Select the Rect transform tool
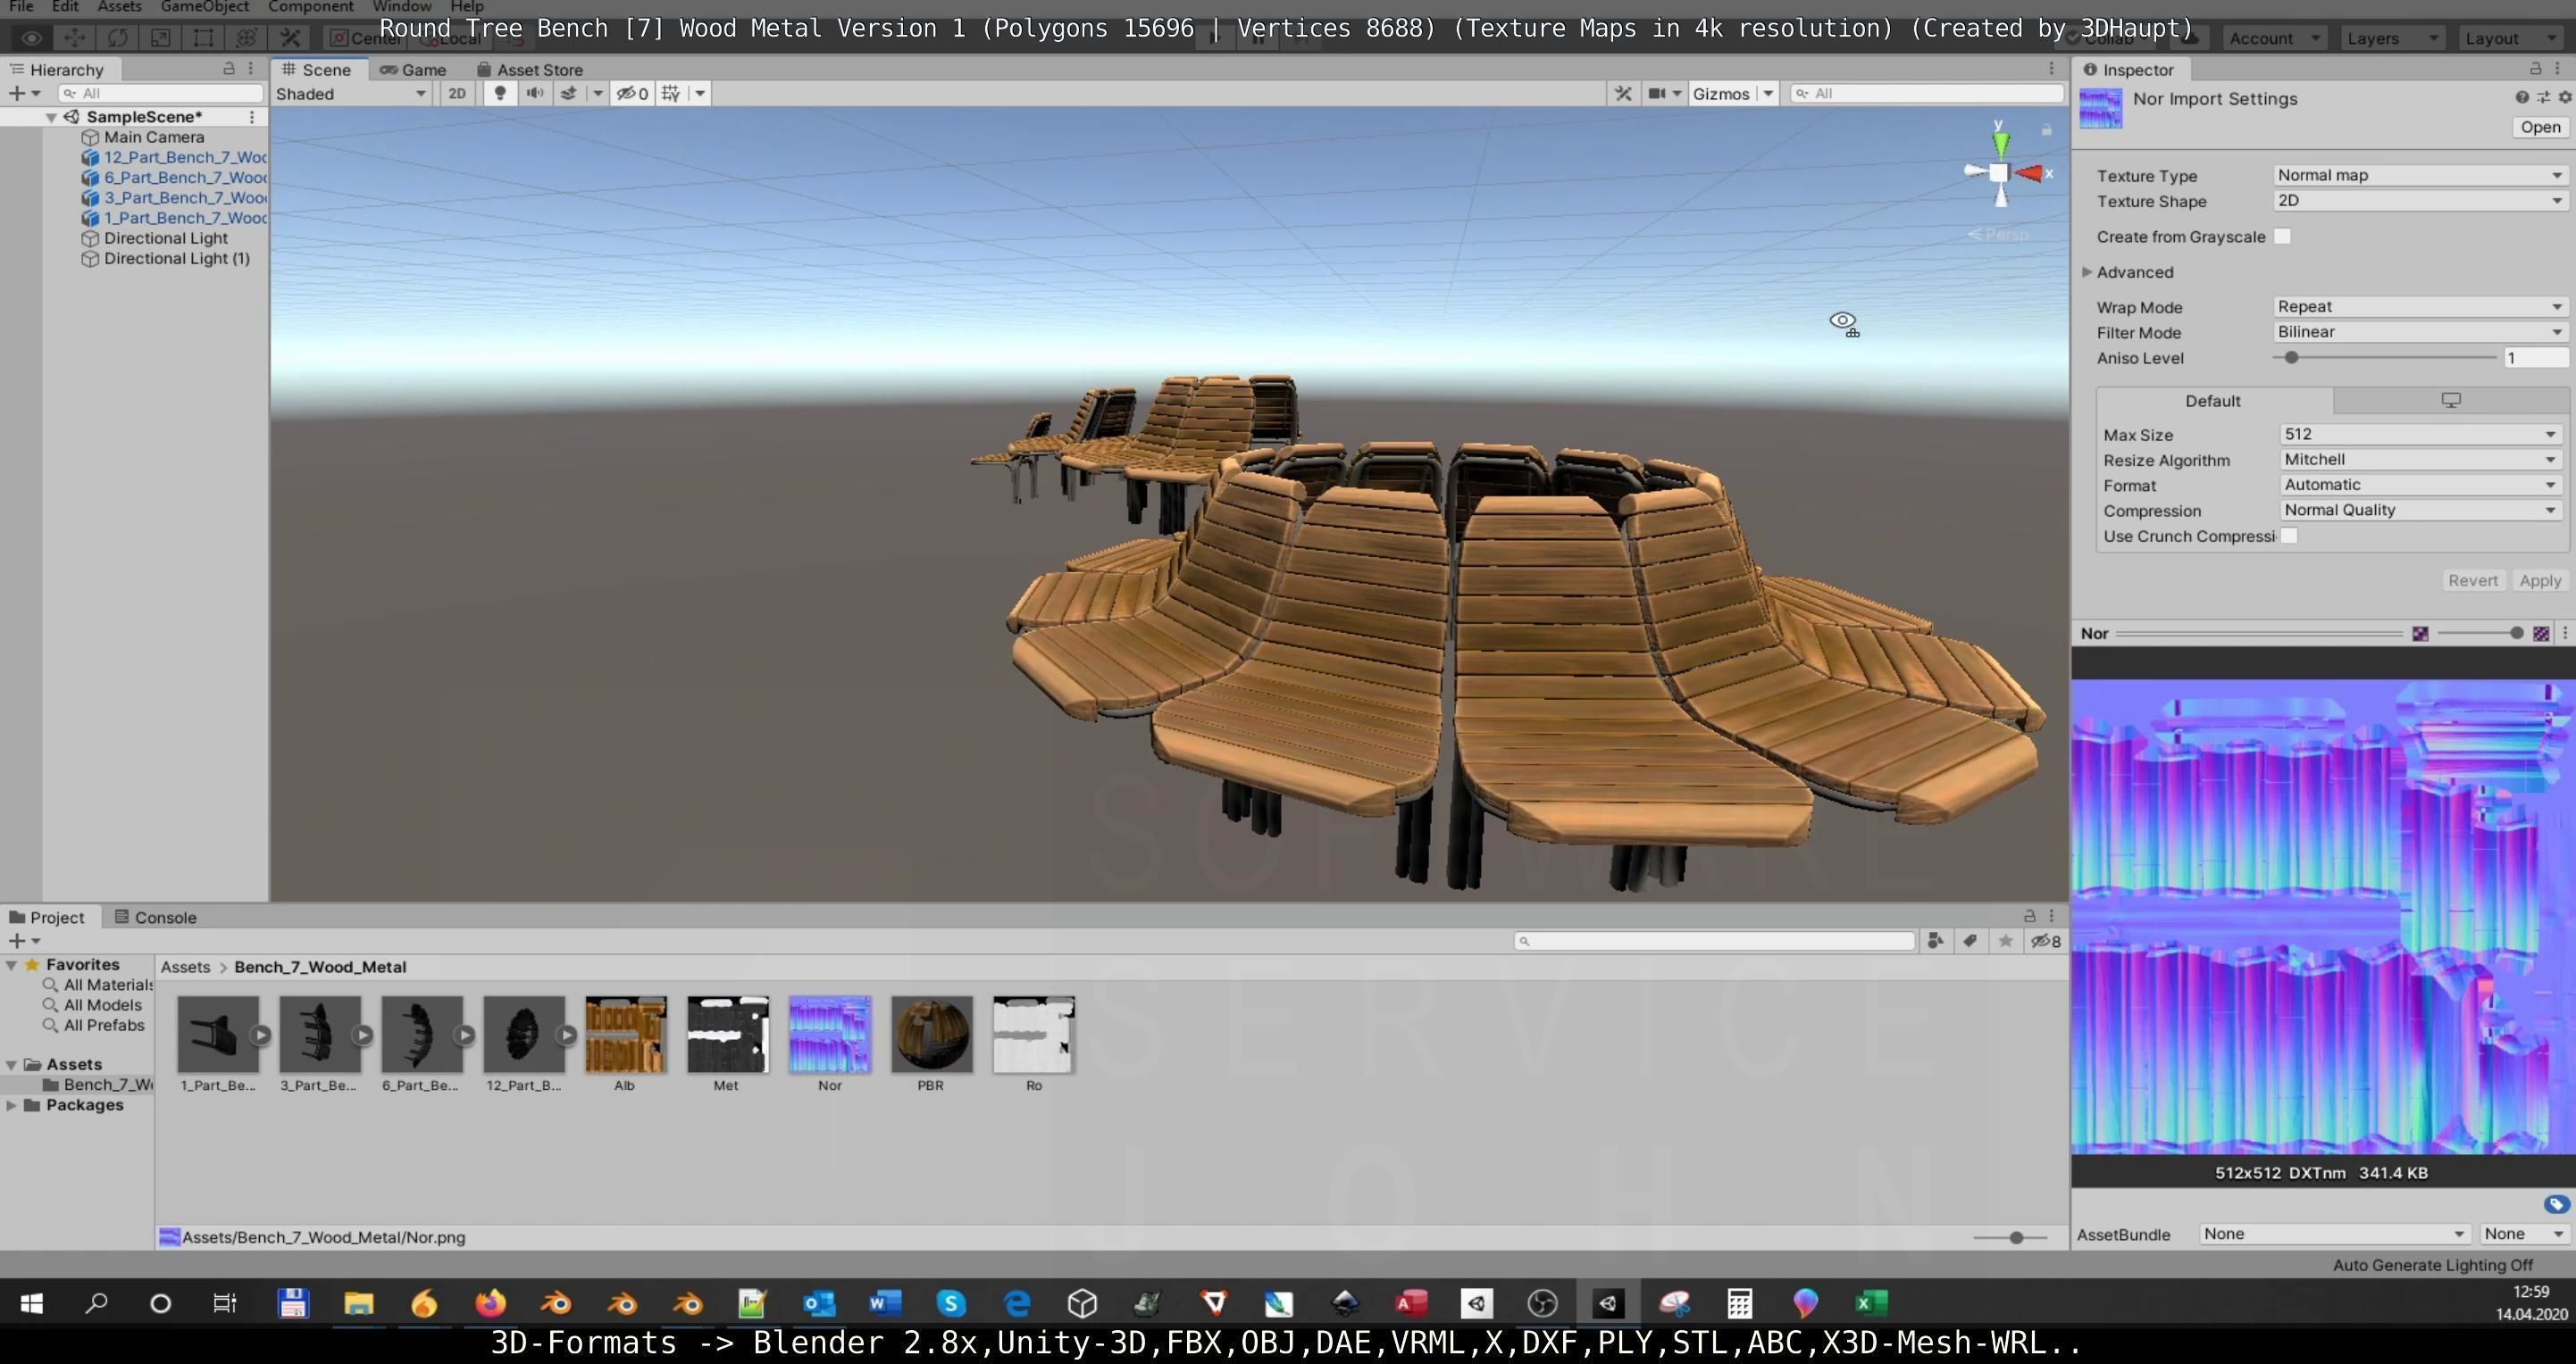Image resolution: width=2576 pixels, height=1364 pixels. [203, 38]
